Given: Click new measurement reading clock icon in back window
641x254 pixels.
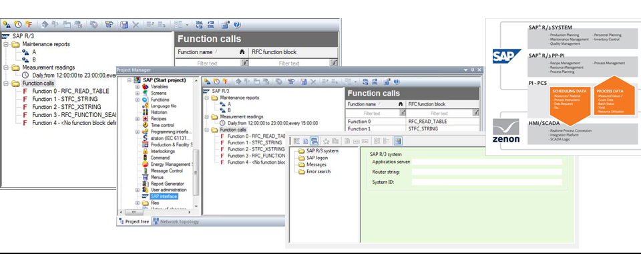Looking at the screenshot, I should (17, 25).
